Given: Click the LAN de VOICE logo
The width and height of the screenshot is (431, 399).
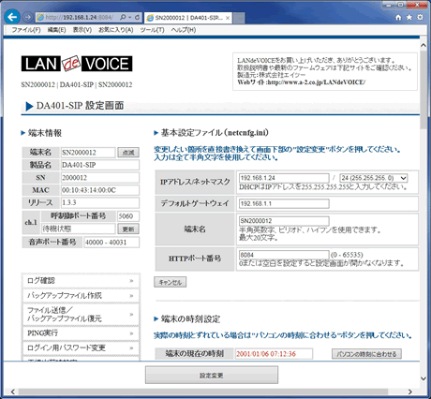Looking at the screenshot, I should (x=77, y=64).
